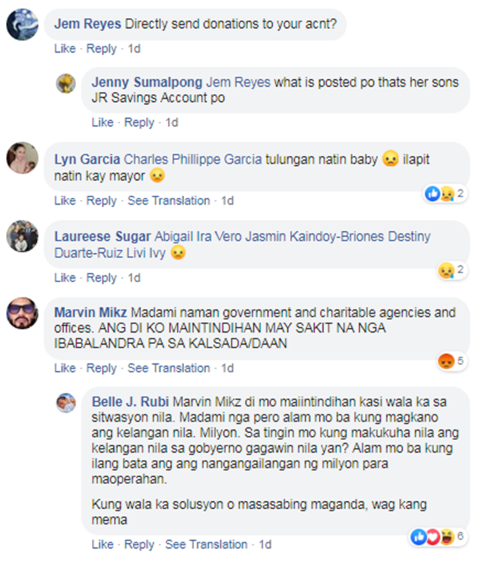500x562 pixels.
Task: Like Belle J. Rubi's reply
Action: pos(103,545)
